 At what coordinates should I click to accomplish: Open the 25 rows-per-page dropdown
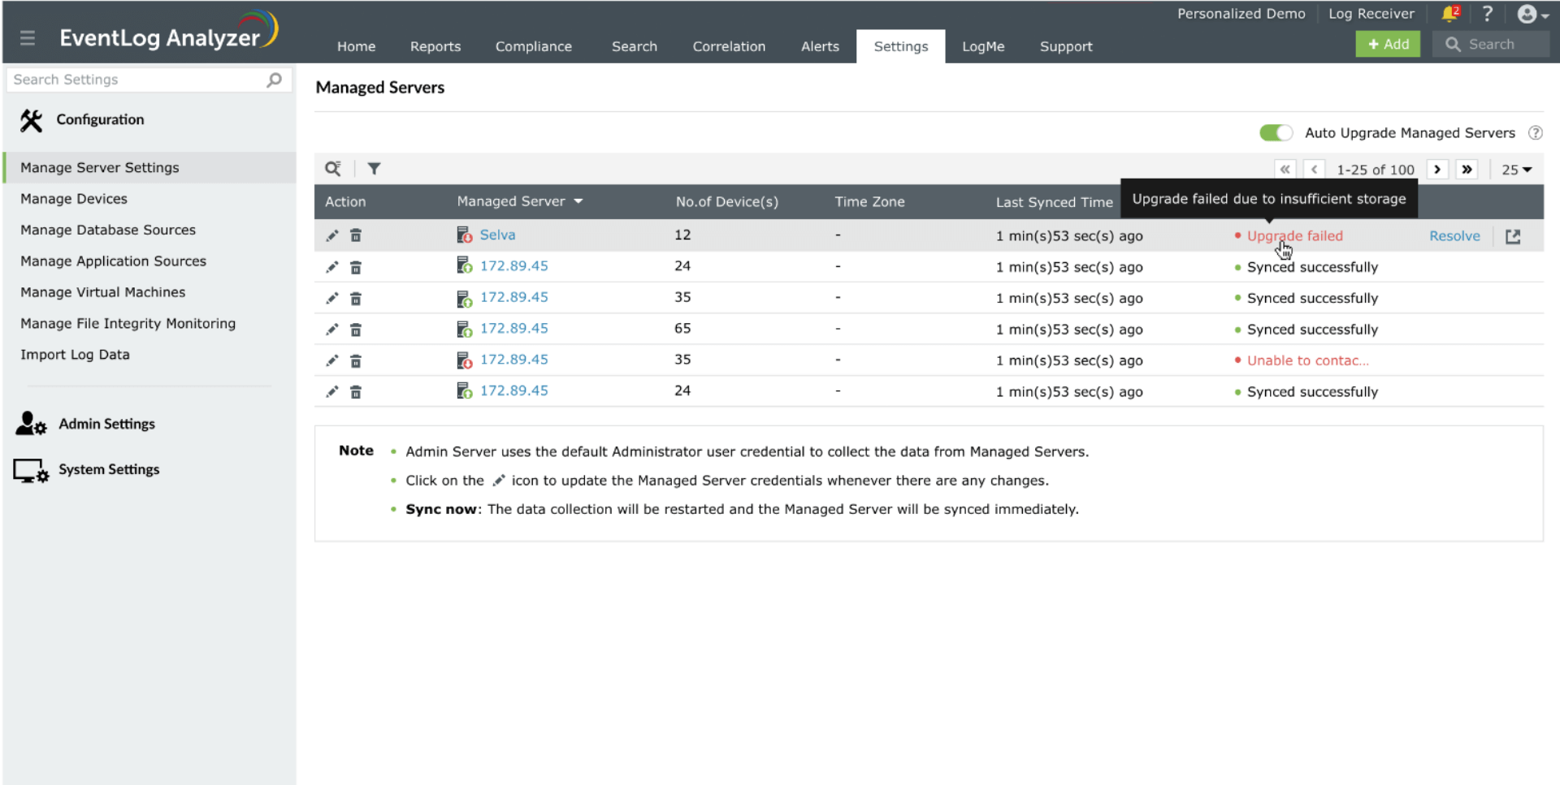(1516, 170)
